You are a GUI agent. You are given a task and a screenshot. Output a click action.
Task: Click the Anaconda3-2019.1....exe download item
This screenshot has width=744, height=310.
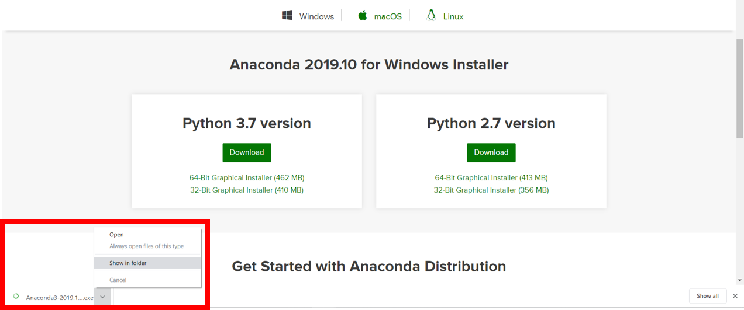(60, 298)
